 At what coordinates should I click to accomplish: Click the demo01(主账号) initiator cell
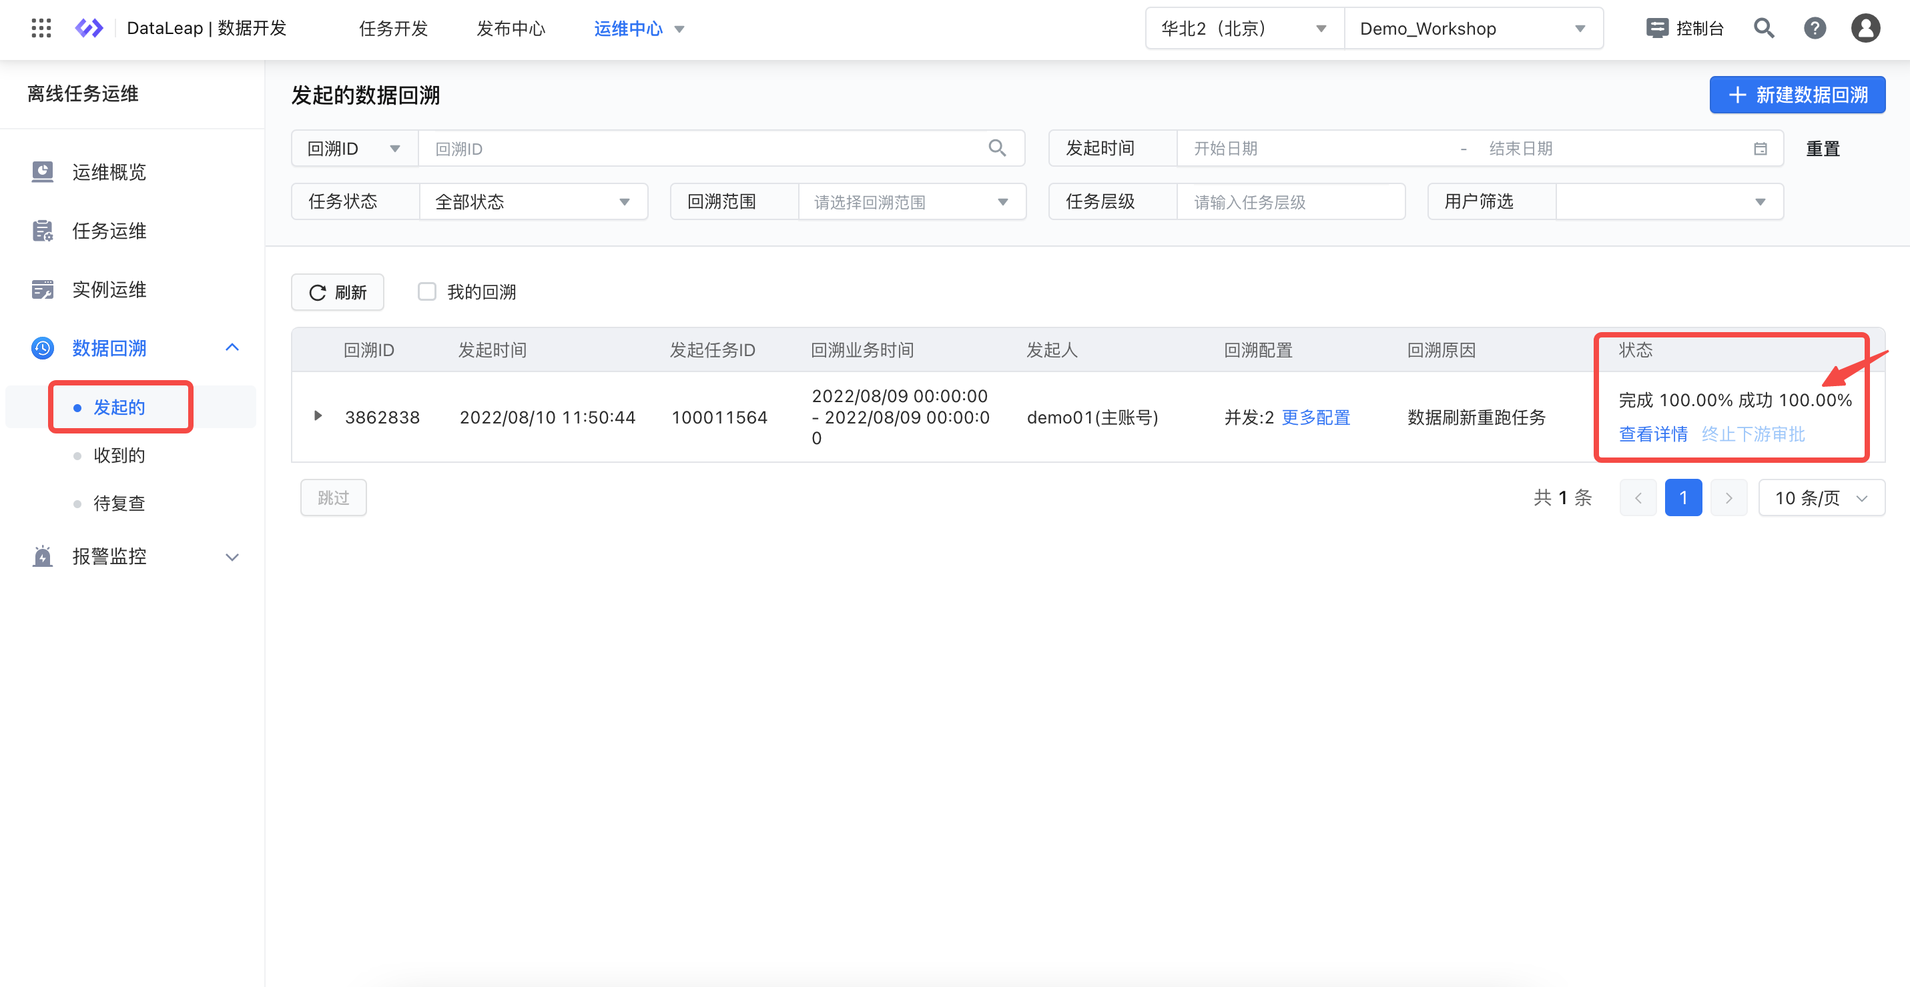point(1091,417)
